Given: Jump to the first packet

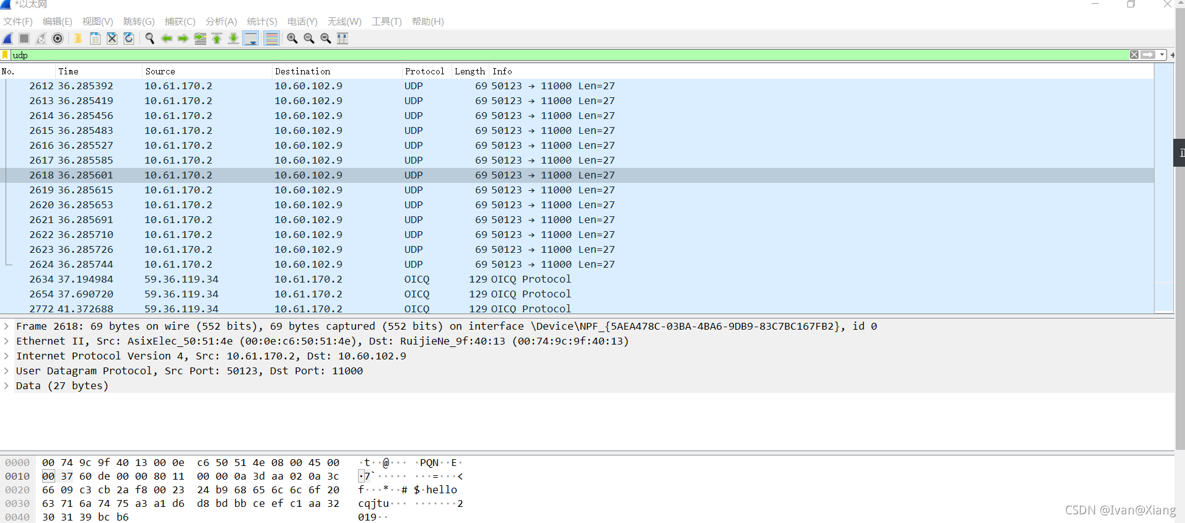Looking at the screenshot, I should tap(217, 38).
